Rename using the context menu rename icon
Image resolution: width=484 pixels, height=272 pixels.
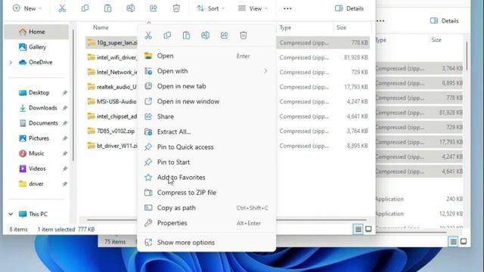tap(205, 36)
